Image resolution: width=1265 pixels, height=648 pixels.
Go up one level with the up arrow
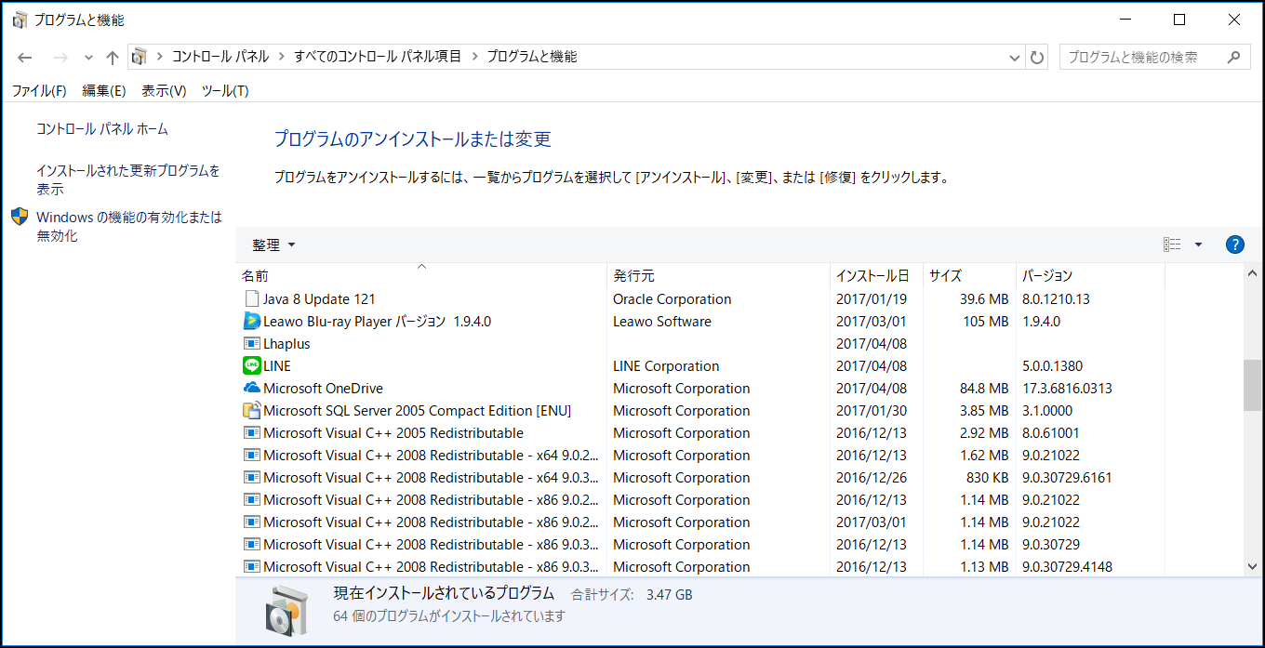113,58
